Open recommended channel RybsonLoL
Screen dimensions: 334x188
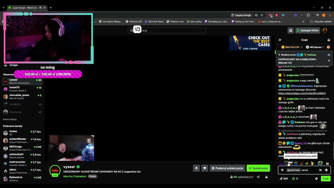click(x=22, y=179)
